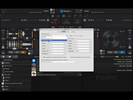
Task: Click the LEARN button in mixer
Action: (55, 20)
